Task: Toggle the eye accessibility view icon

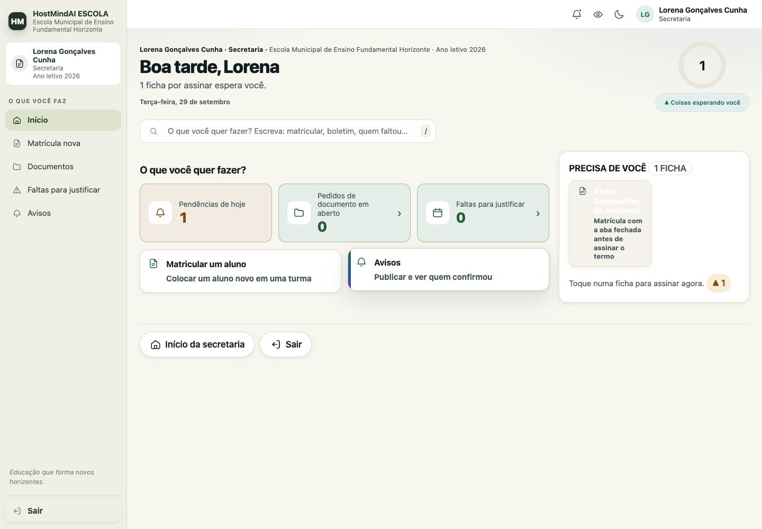Action: 598,14
